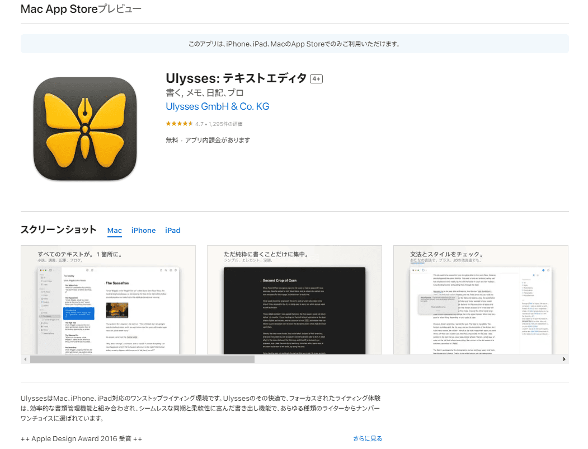The width and height of the screenshot is (588, 449).
Task: Open the first screenshot showing The Sassafras
Action: (108, 300)
